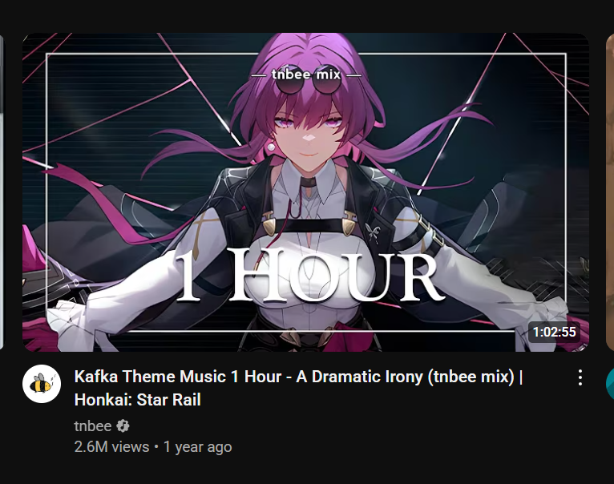The image size is (614, 484).
Task: Visit the tnbee channel name link
Action: click(x=93, y=426)
